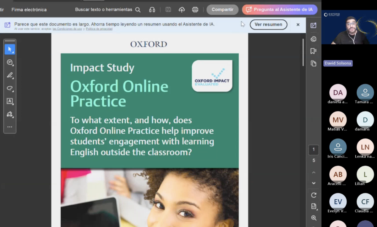Select participant avatar DA daniela
The height and width of the screenshot is (227, 377).
[x=338, y=93]
